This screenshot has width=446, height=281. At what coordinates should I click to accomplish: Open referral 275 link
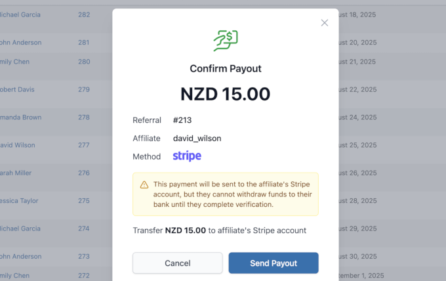tap(84, 201)
